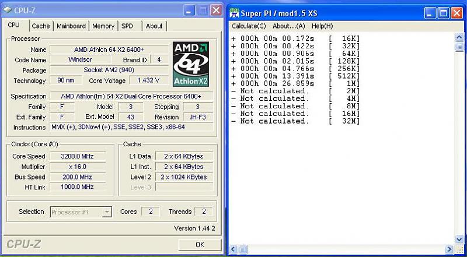Open the SPD tab in CPU-Z
Viewport: 467px width, 257px height.
click(x=127, y=26)
